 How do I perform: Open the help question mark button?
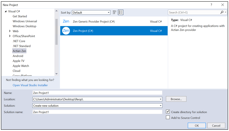[211, 5]
